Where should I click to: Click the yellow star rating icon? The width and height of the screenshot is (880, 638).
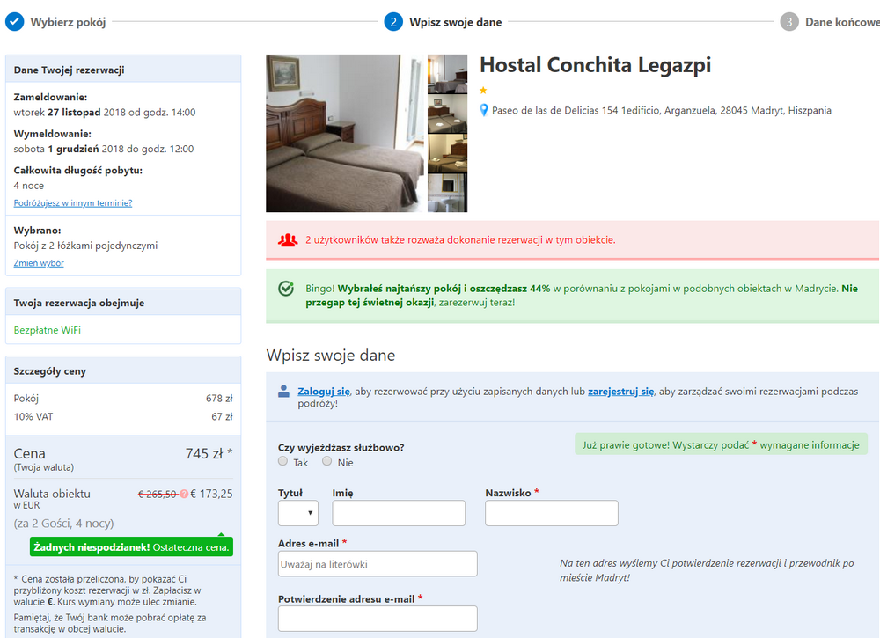pos(483,91)
